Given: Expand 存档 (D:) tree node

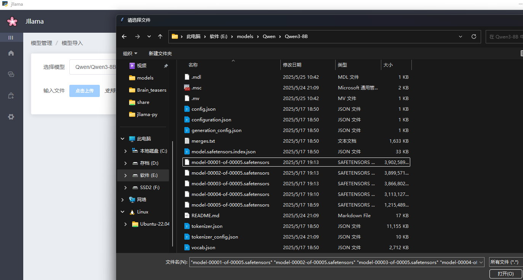Looking at the screenshot, I should 125,163.
